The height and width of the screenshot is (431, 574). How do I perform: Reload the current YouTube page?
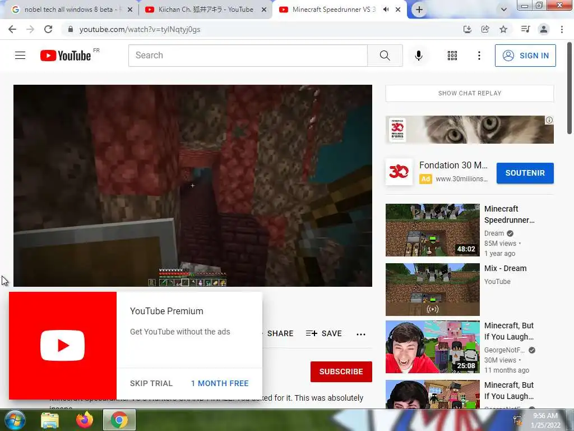[x=48, y=29]
